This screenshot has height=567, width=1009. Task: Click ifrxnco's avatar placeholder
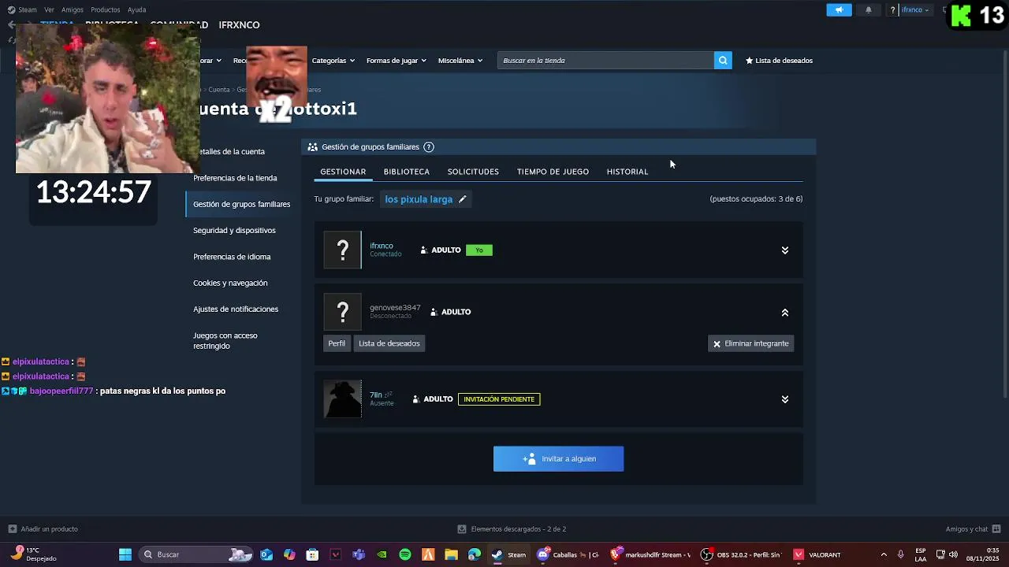click(343, 250)
